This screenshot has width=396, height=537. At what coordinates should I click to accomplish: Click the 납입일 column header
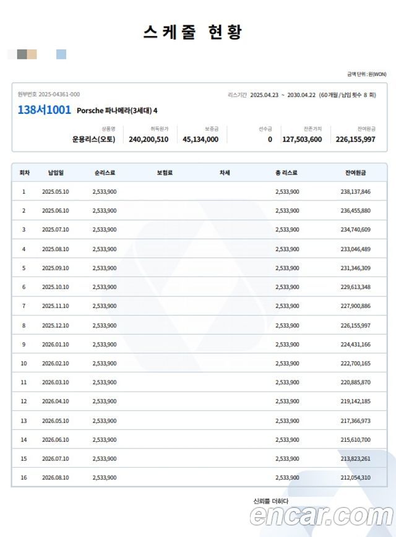56,173
